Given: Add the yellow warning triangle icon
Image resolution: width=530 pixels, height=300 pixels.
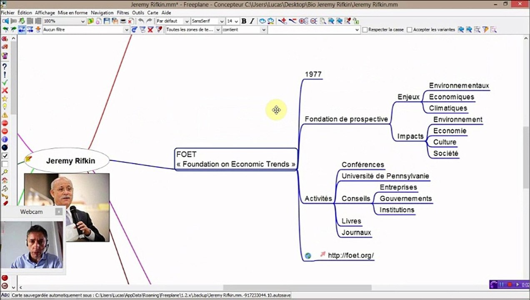Looking at the screenshot, I should pos(5,115).
